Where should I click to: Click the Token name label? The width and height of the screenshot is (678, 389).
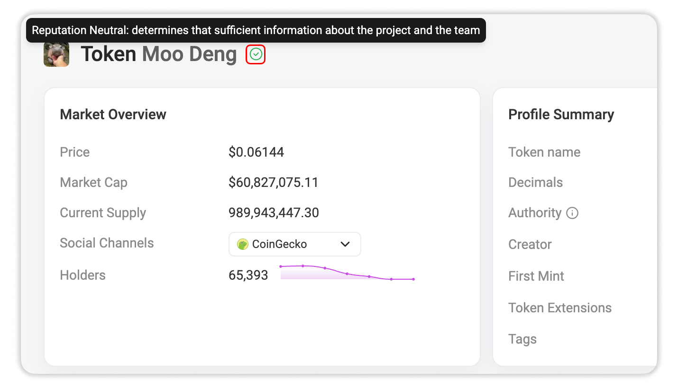coord(544,152)
